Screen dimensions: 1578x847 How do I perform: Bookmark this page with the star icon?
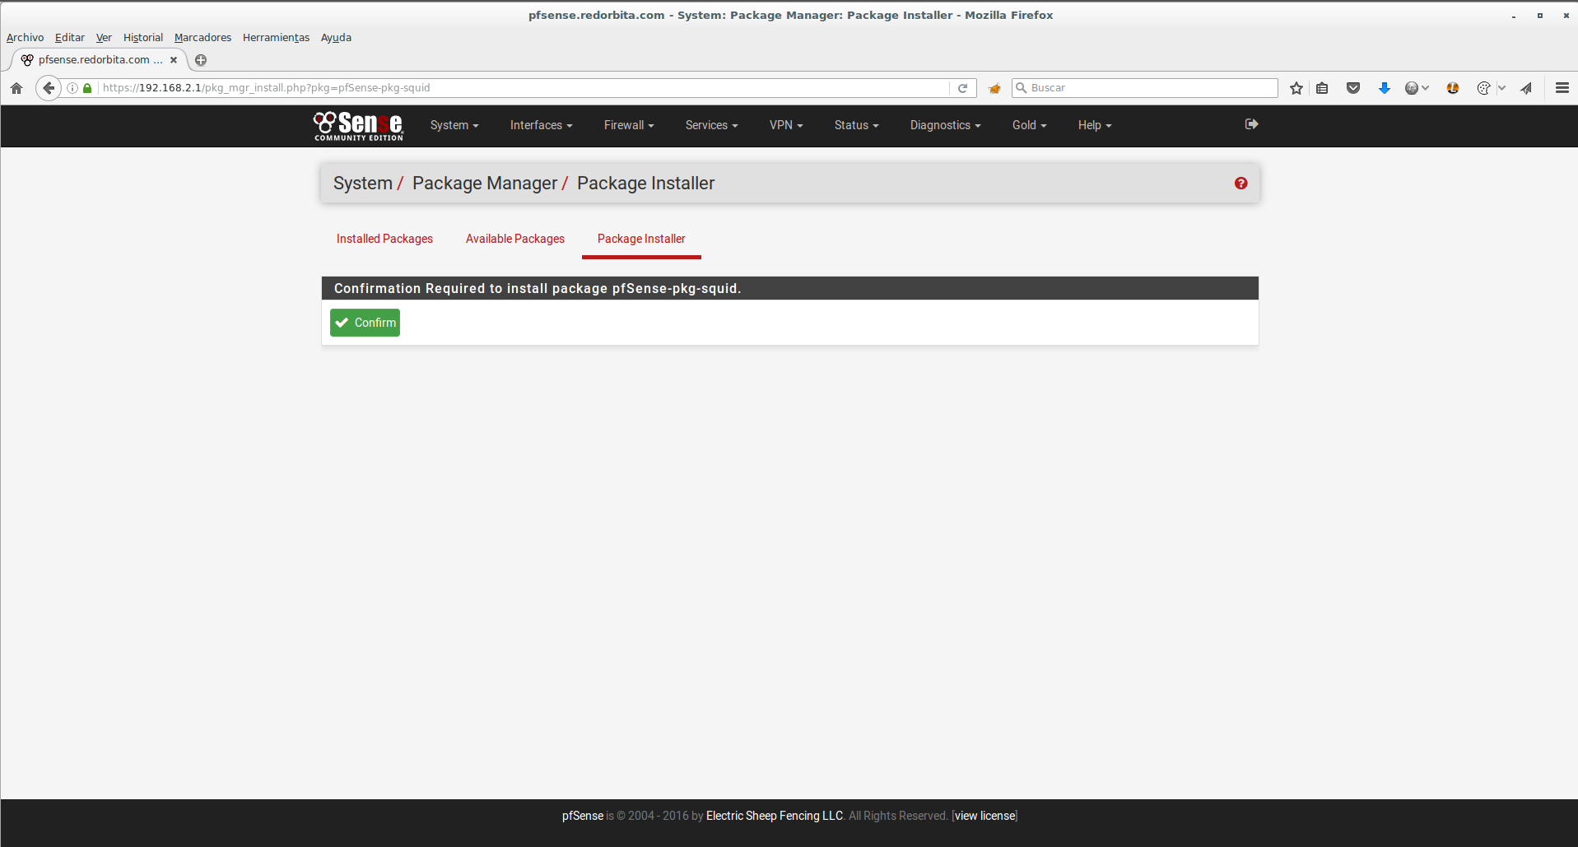pyautogui.click(x=1296, y=88)
